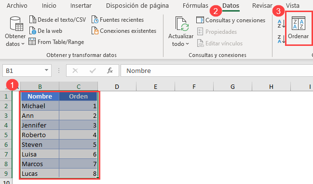Import data Desde el texto/CSV

[58, 20]
